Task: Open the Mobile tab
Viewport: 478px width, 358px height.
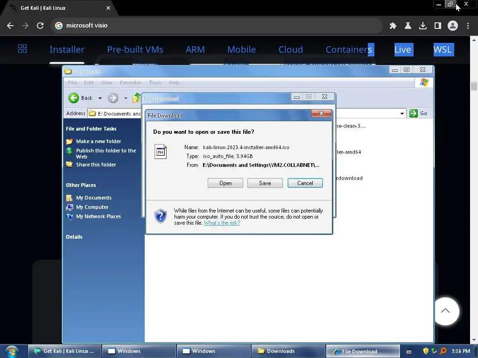Action: pos(241,49)
